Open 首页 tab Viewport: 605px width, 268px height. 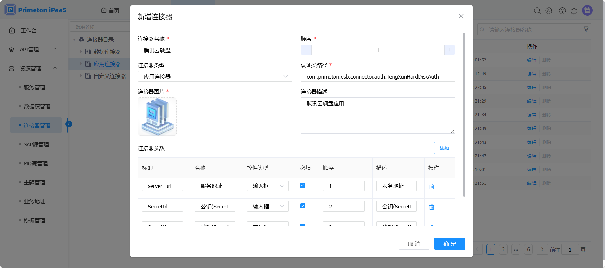click(110, 10)
